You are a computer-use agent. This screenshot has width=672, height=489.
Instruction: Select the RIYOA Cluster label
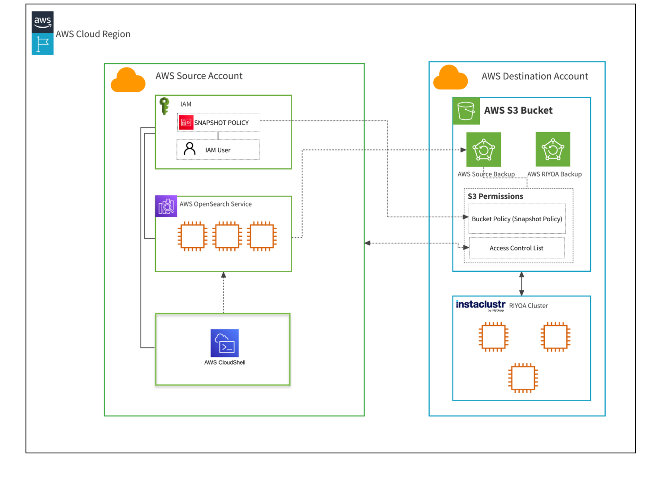528,305
